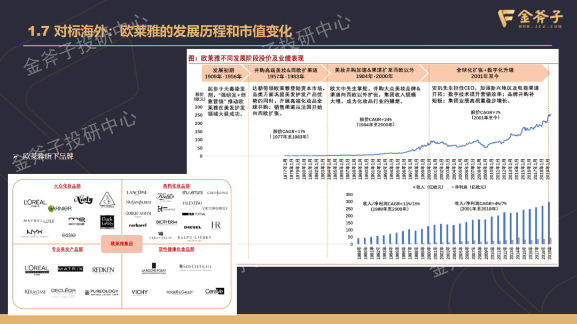The width and height of the screenshot is (577, 324).
Task: Select the Vichy brand logo
Action: coord(139,293)
